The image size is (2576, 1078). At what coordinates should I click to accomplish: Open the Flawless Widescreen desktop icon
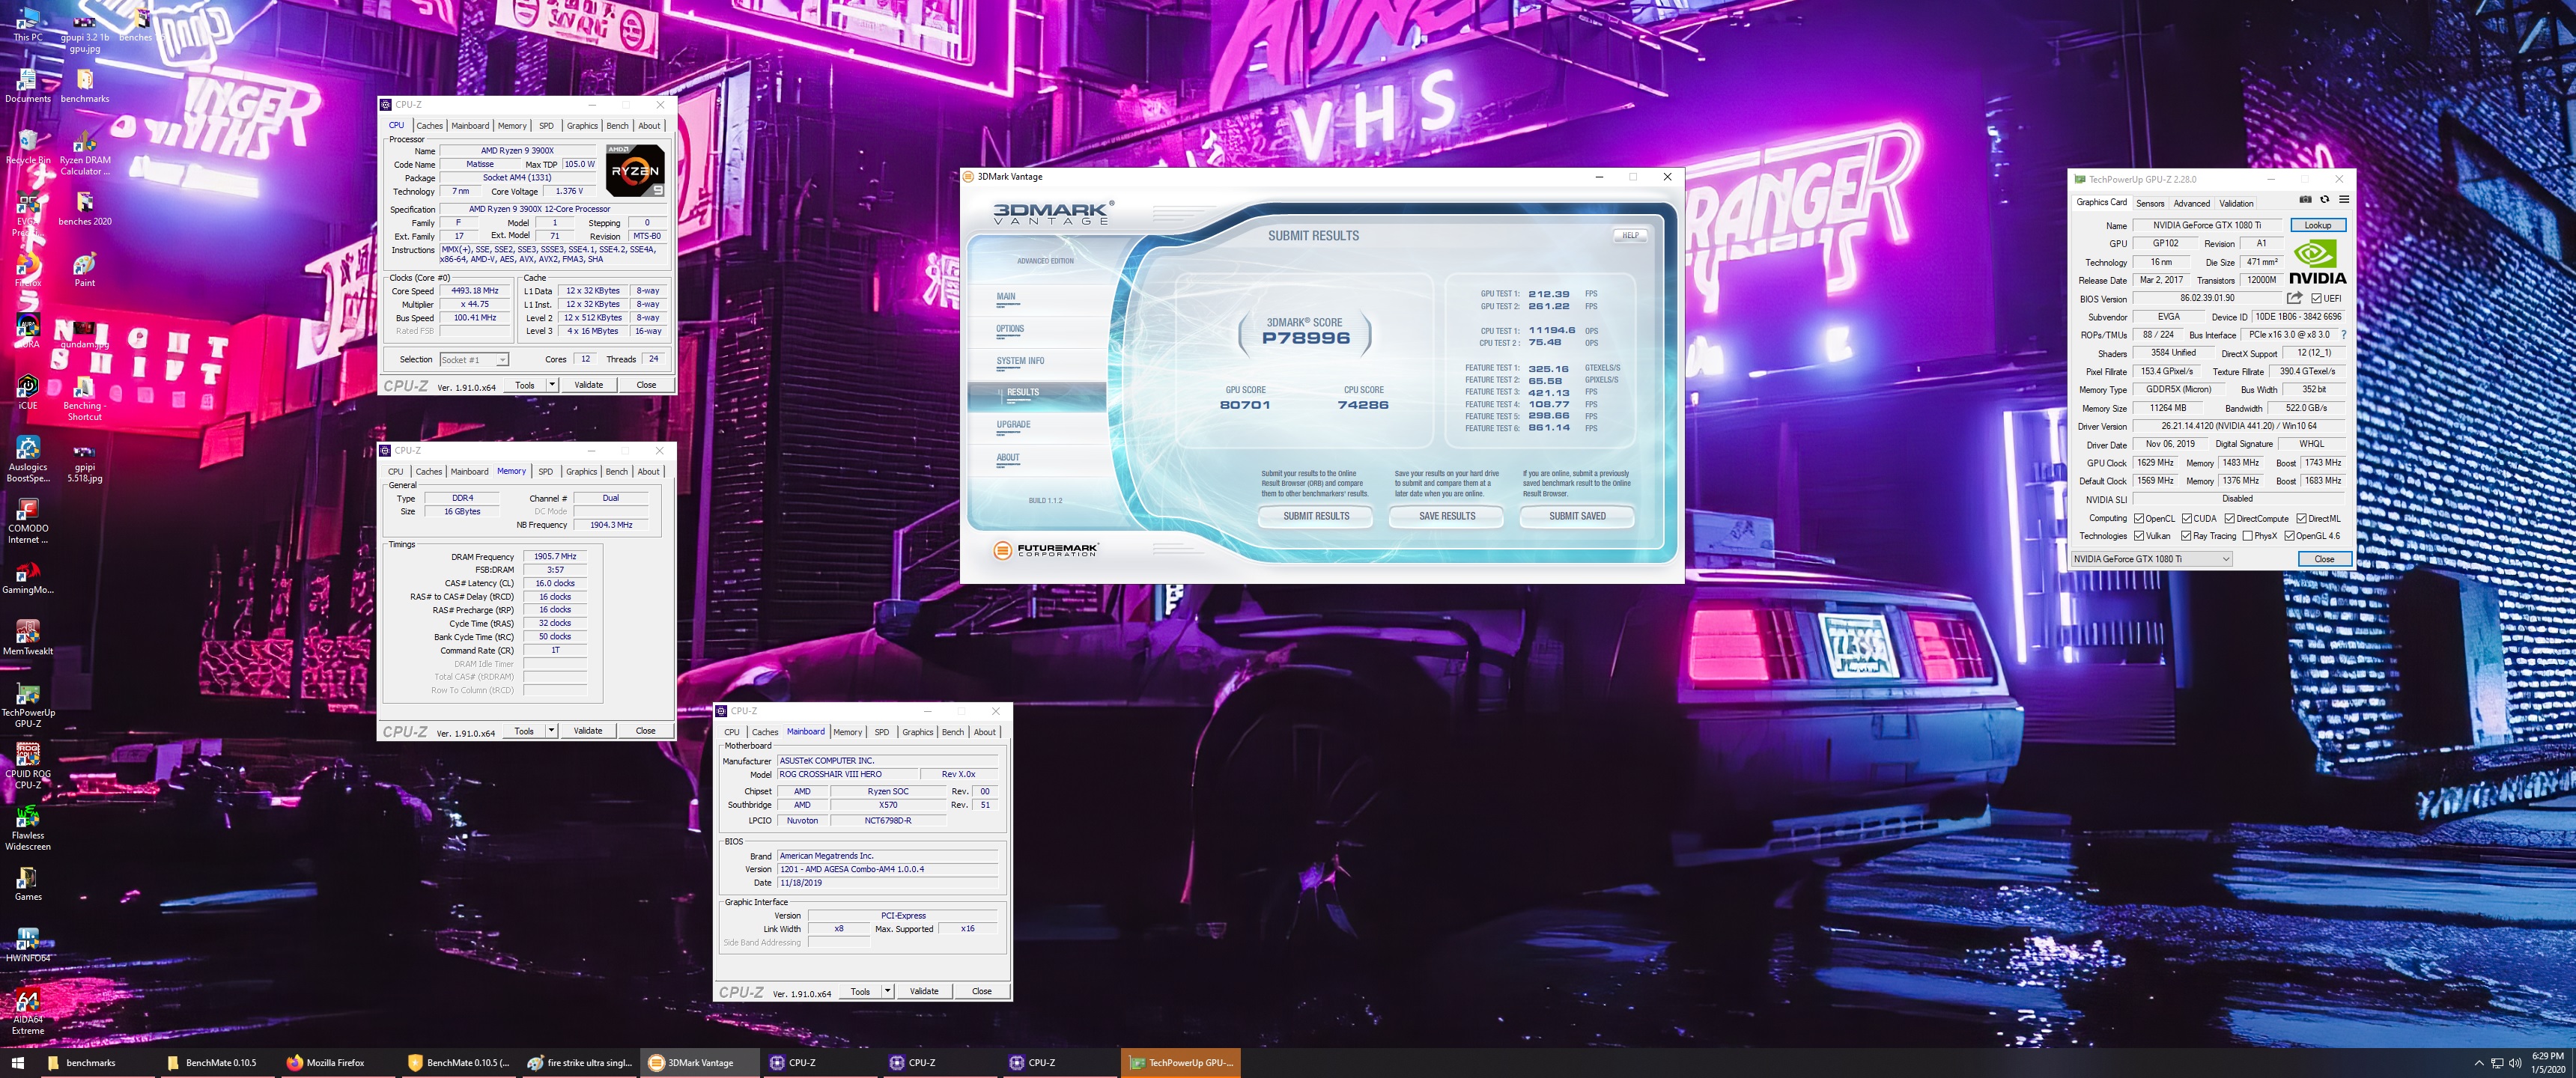tap(28, 828)
